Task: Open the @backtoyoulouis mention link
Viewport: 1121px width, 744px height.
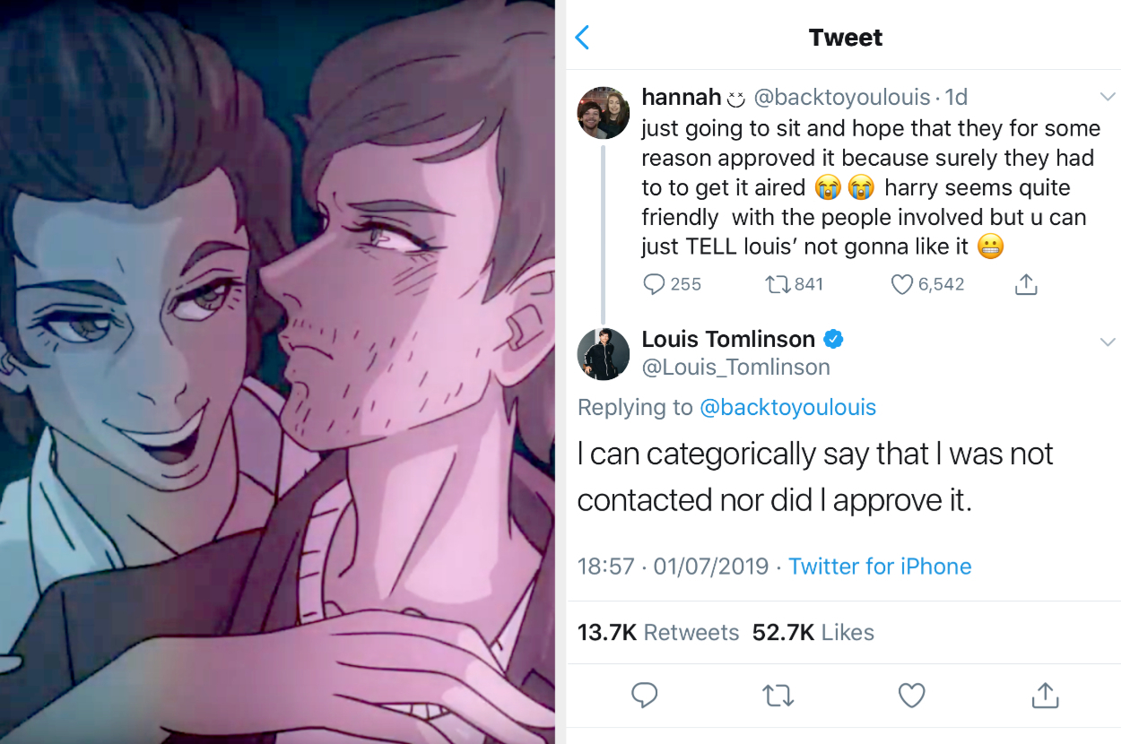Action: [x=786, y=407]
